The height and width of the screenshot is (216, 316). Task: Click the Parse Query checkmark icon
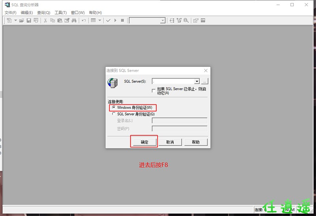[x=108, y=21]
